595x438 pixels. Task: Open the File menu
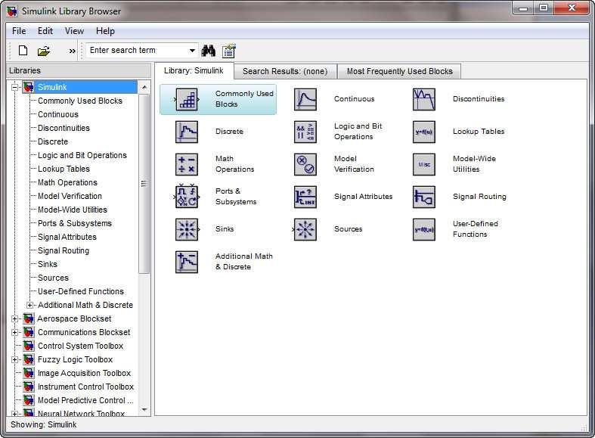tap(19, 31)
